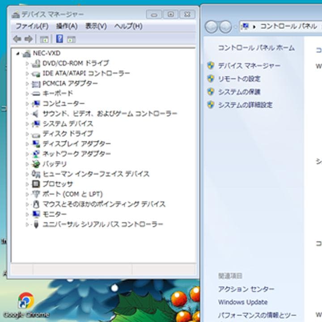Click システムの詳細設定 link
This screenshot has width=322, height=322.
click(245, 105)
